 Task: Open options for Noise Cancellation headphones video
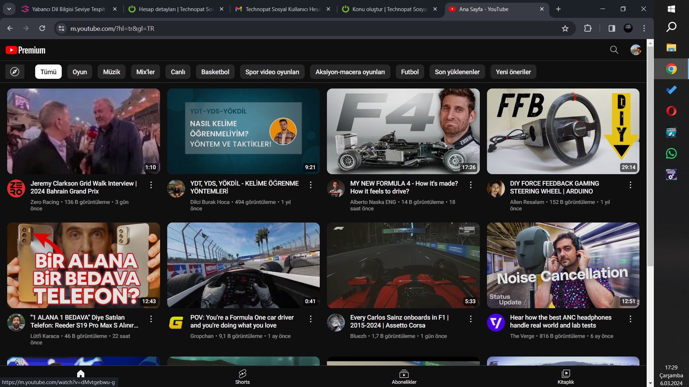click(631, 319)
